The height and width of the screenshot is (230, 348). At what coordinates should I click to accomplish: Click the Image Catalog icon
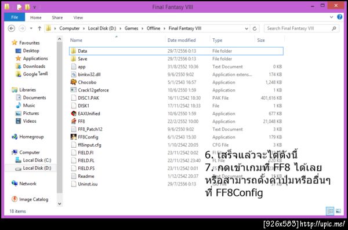click(14, 199)
